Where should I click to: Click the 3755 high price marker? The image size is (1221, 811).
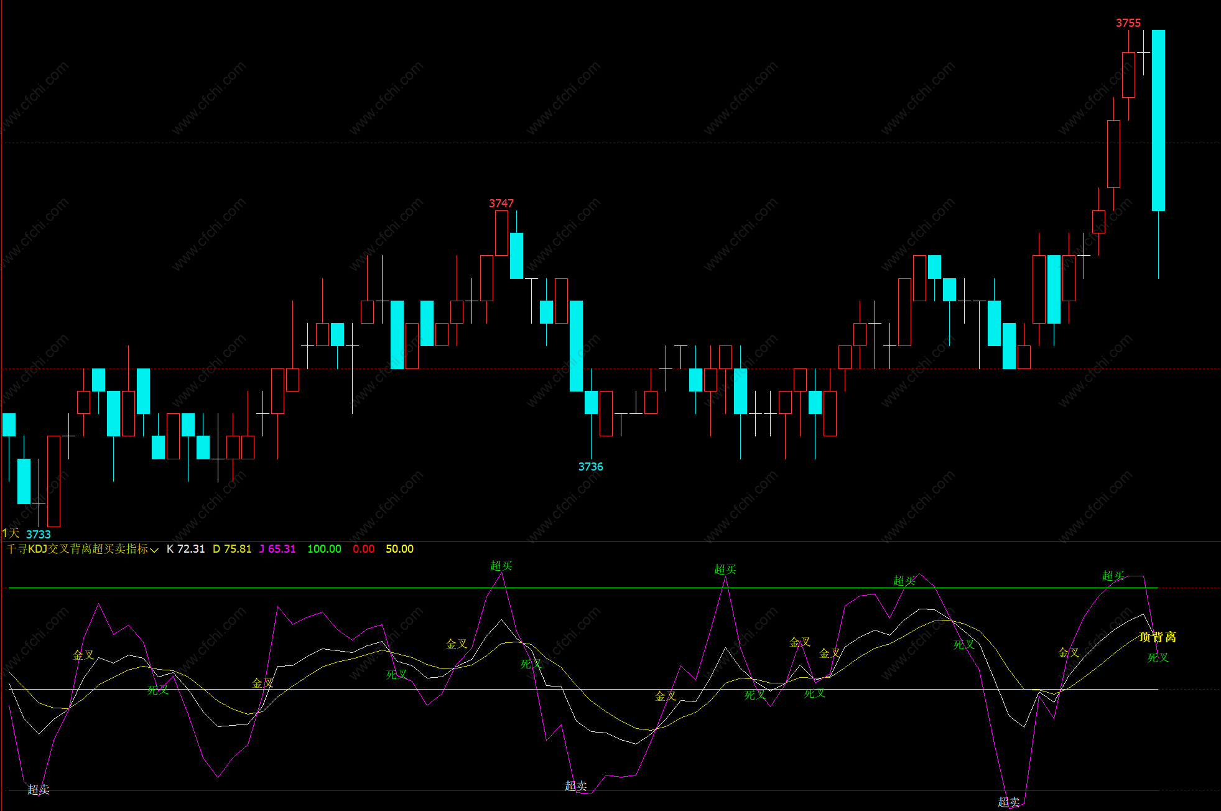(x=1128, y=23)
